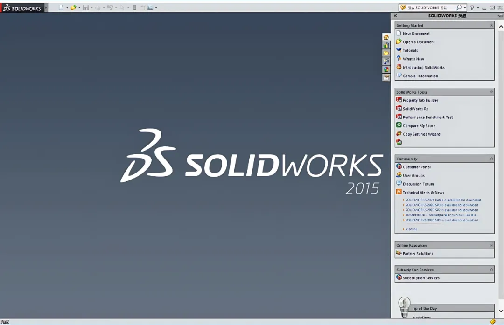The height and width of the screenshot is (325, 504).
Task: Open the search type dropdown arrow
Action: [x=465, y=8]
